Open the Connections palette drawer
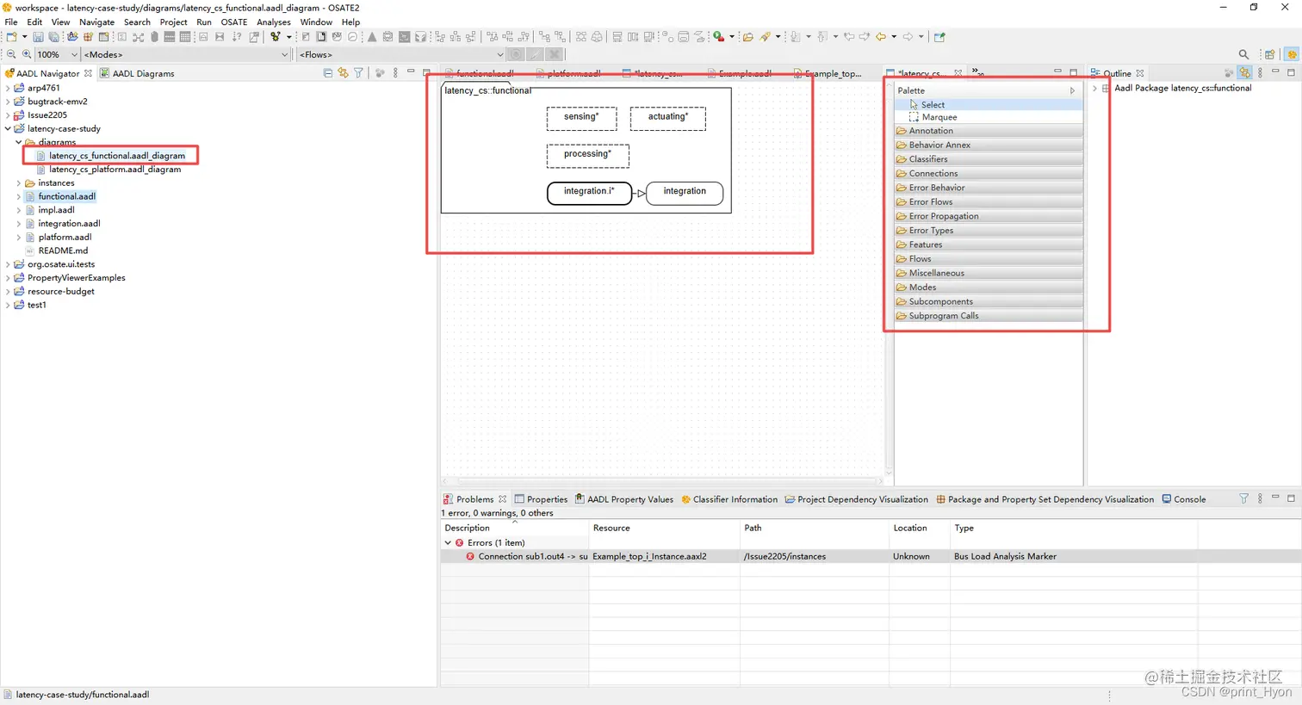 click(x=989, y=173)
